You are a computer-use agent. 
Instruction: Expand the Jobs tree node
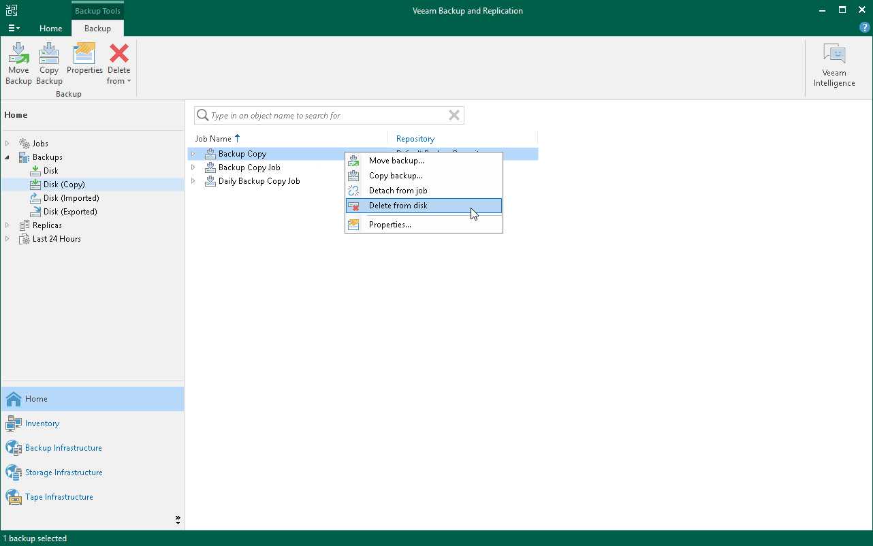click(7, 143)
